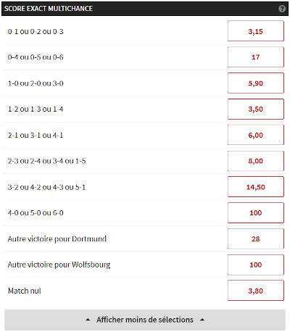Open the help question mark icon

pyautogui.click(x=282, y=9)
